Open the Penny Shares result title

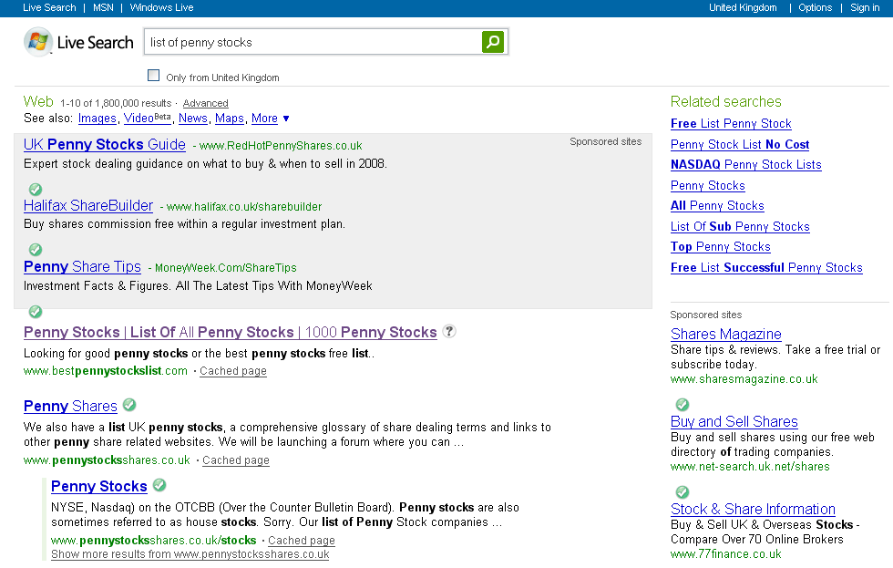pos(71,406)
